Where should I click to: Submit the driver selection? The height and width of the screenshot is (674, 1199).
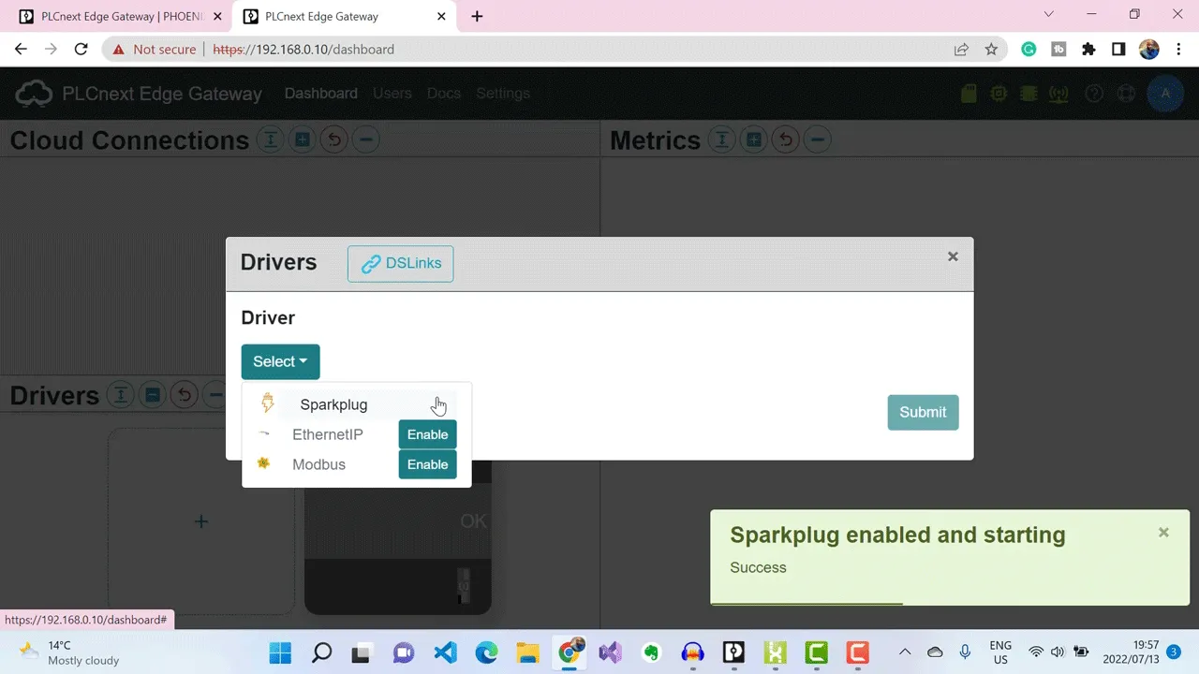[x=923, y=412]
